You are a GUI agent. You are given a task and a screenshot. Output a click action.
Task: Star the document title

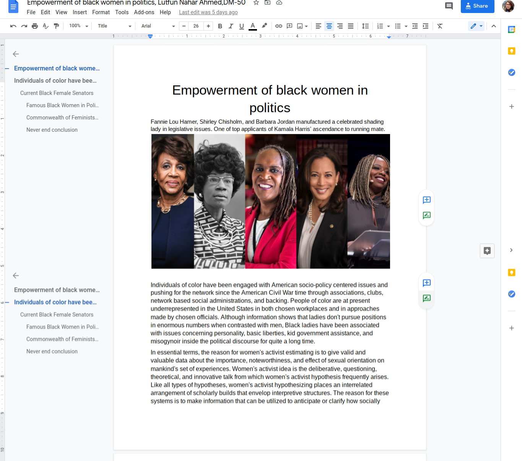(x=256, y=3)
